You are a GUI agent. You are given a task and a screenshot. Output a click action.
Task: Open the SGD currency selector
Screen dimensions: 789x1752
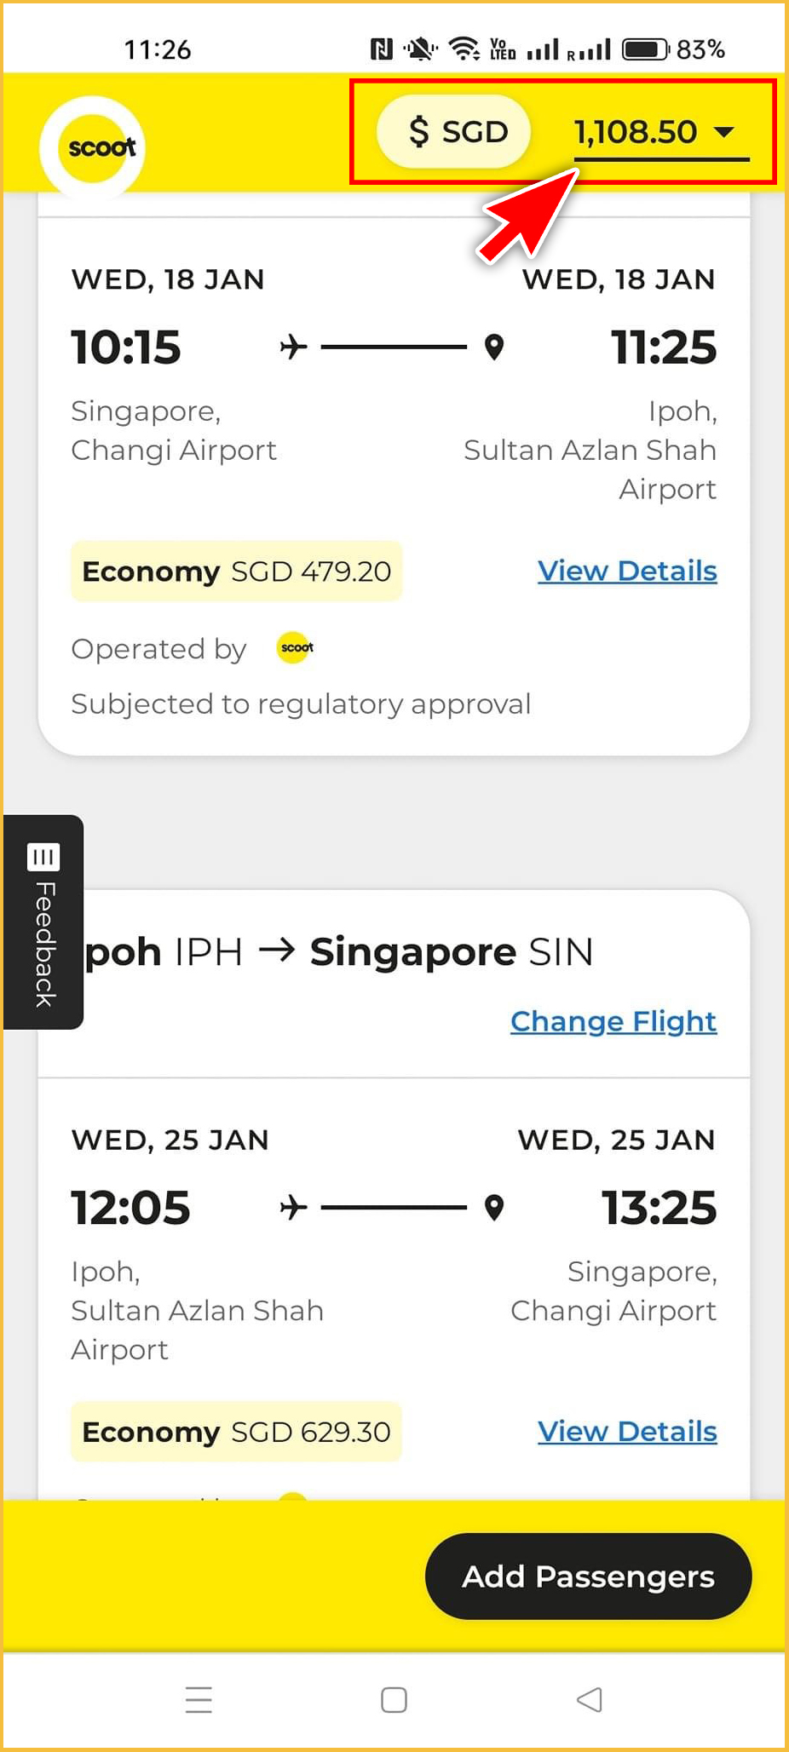(x=454, y=132)
